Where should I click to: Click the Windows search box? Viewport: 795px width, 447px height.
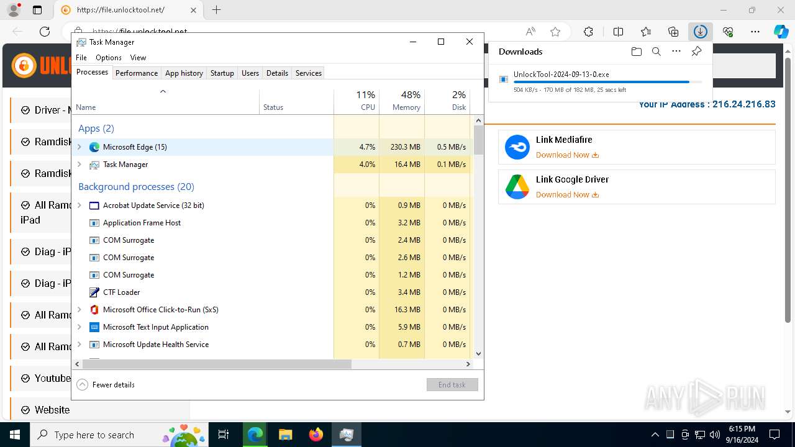point(118,435)
